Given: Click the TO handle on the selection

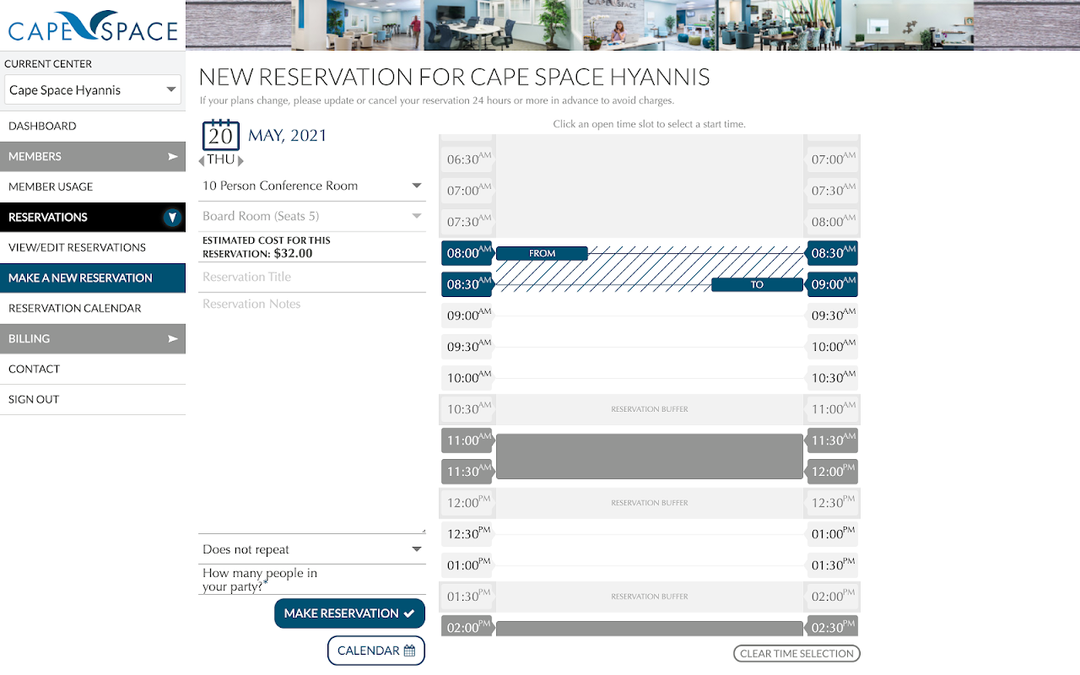Looking at the screenshot, I should (757, 284).
